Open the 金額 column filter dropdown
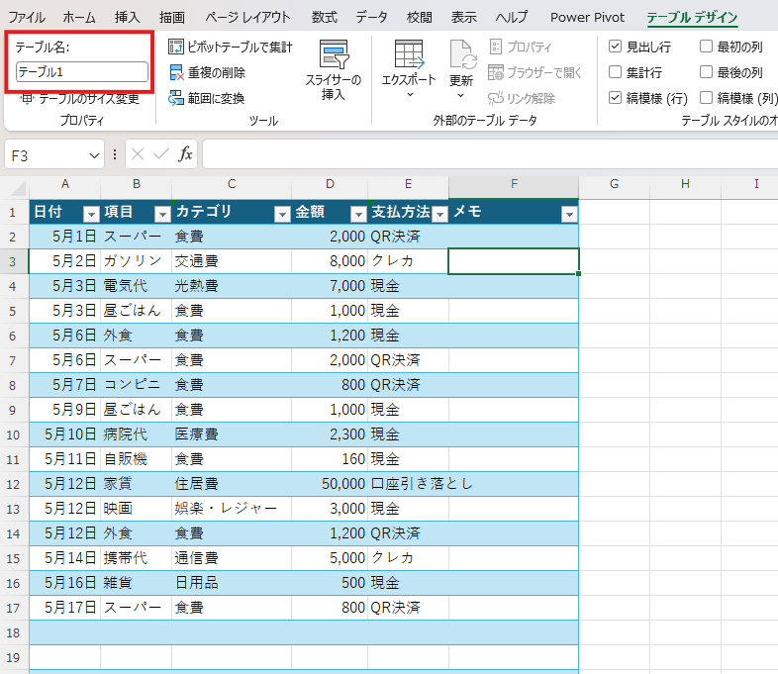This screenshot has width=778, height=674. [358, 214]
